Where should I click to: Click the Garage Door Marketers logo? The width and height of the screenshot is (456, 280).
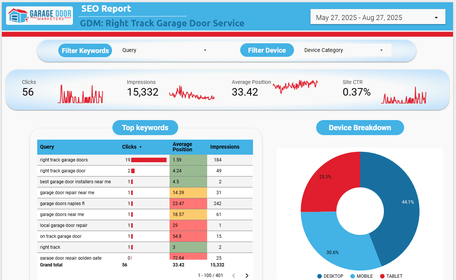pos(40,16)
